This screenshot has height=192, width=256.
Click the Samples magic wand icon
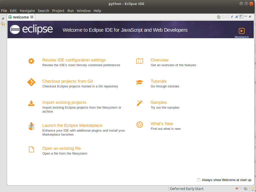click(x=139, y=103)
